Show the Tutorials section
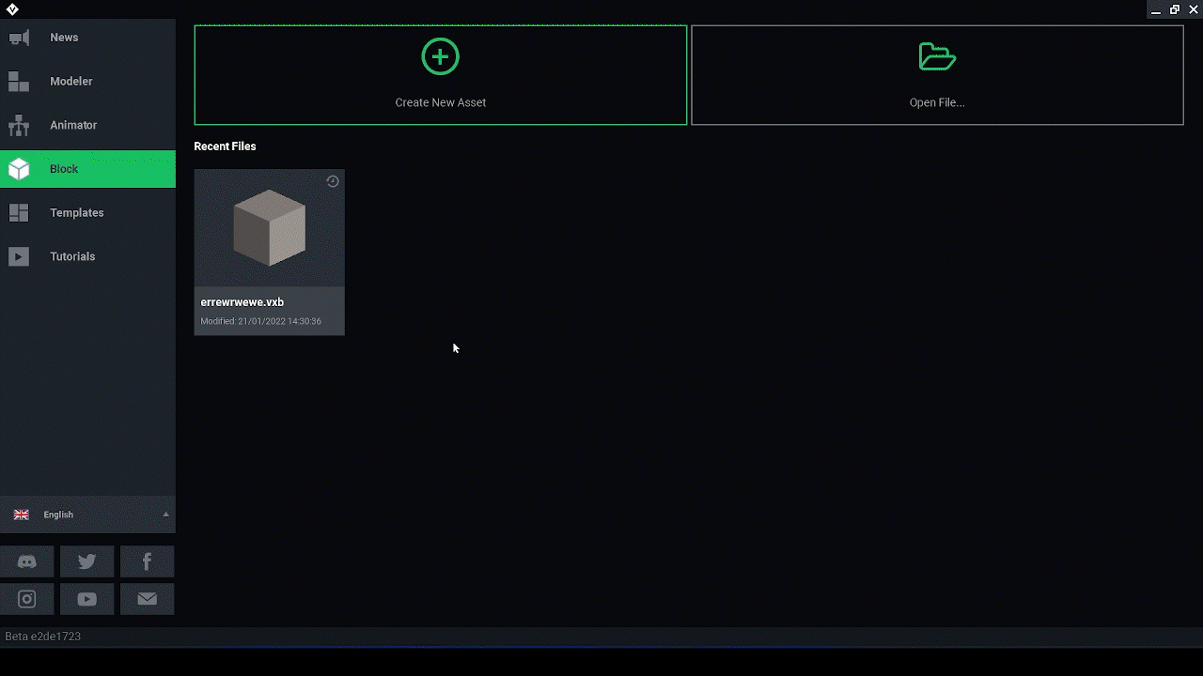 [72, 256]
